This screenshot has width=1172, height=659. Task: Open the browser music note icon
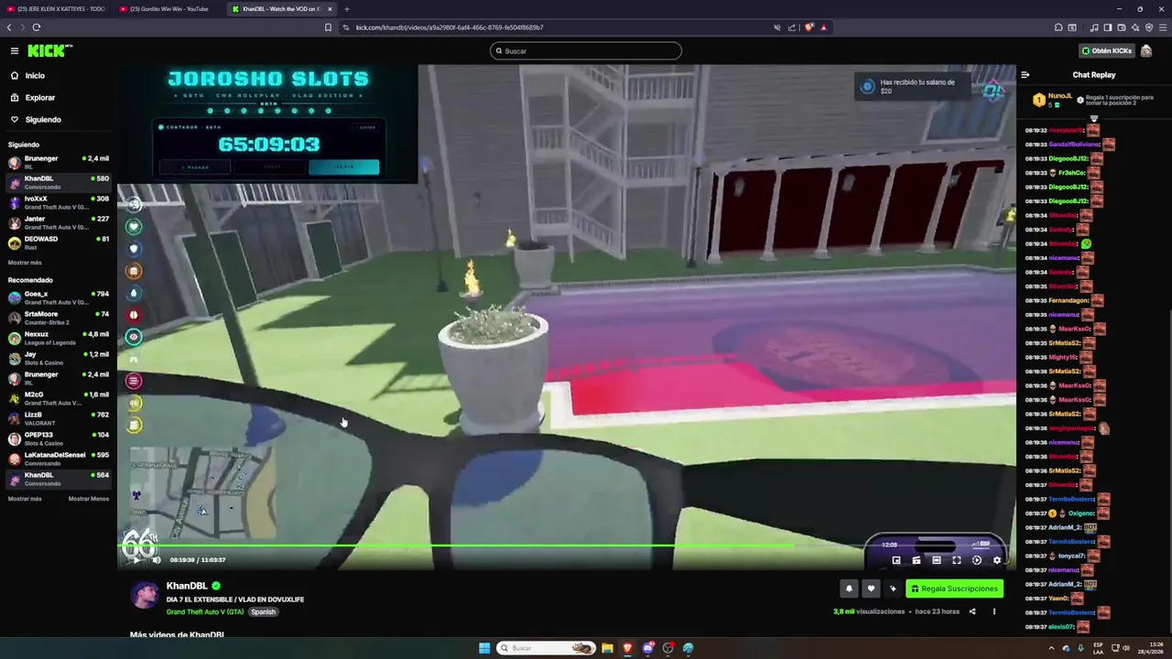pos(1094,27)
